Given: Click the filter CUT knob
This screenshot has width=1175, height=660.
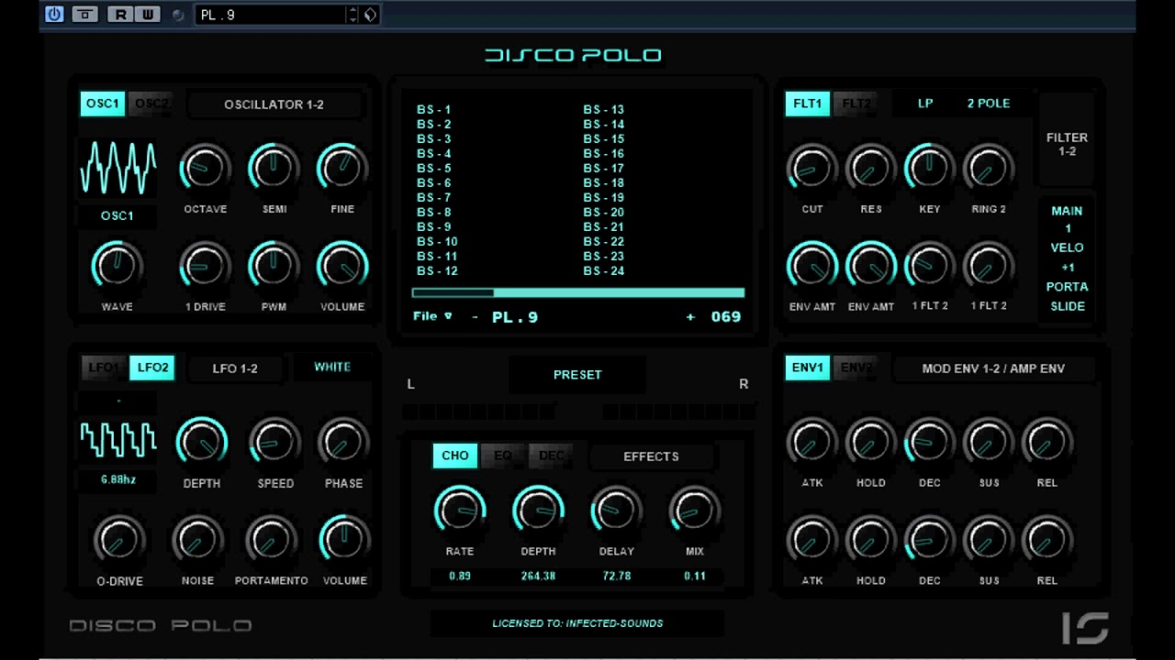Looking at the screenshot, I should (x=812, y=169).
